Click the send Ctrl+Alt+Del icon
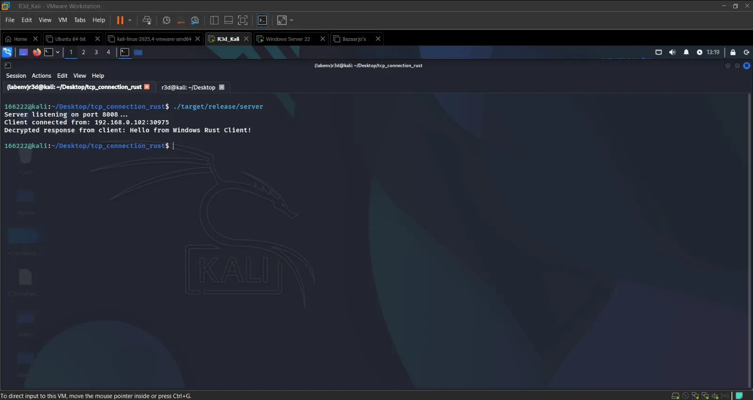 coord(147,20)
